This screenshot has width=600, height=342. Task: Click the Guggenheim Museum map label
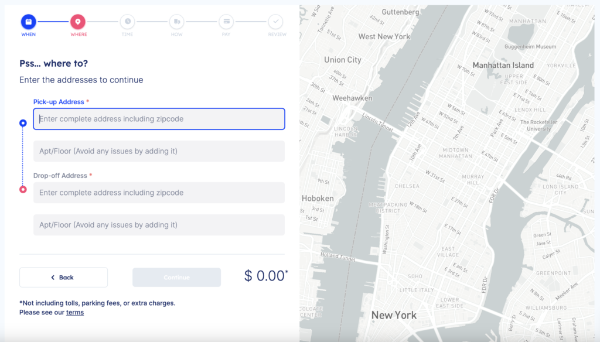(x=530, y=47)
